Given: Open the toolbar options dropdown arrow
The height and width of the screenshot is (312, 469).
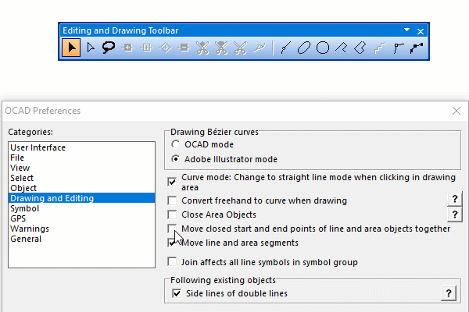Looking at the screenshot, I should tap(406, 30).
